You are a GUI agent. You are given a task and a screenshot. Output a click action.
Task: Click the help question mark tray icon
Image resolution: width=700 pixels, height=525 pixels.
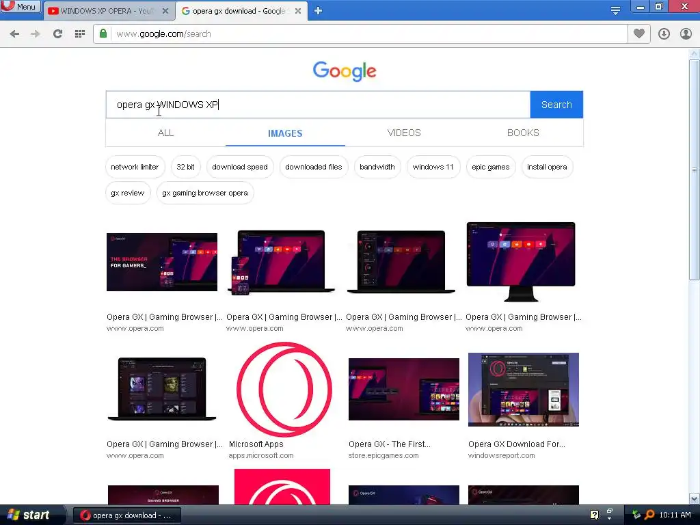tap(594, 515)
